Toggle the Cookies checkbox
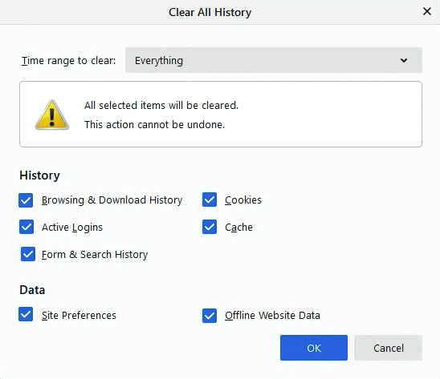The image size is (440, 379). [210, 200]
